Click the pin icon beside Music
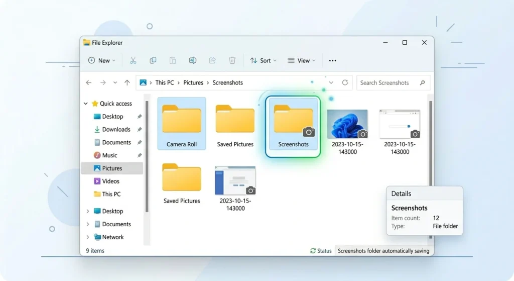Viewport: 514px width, 281px height. [x=140, y=155]
